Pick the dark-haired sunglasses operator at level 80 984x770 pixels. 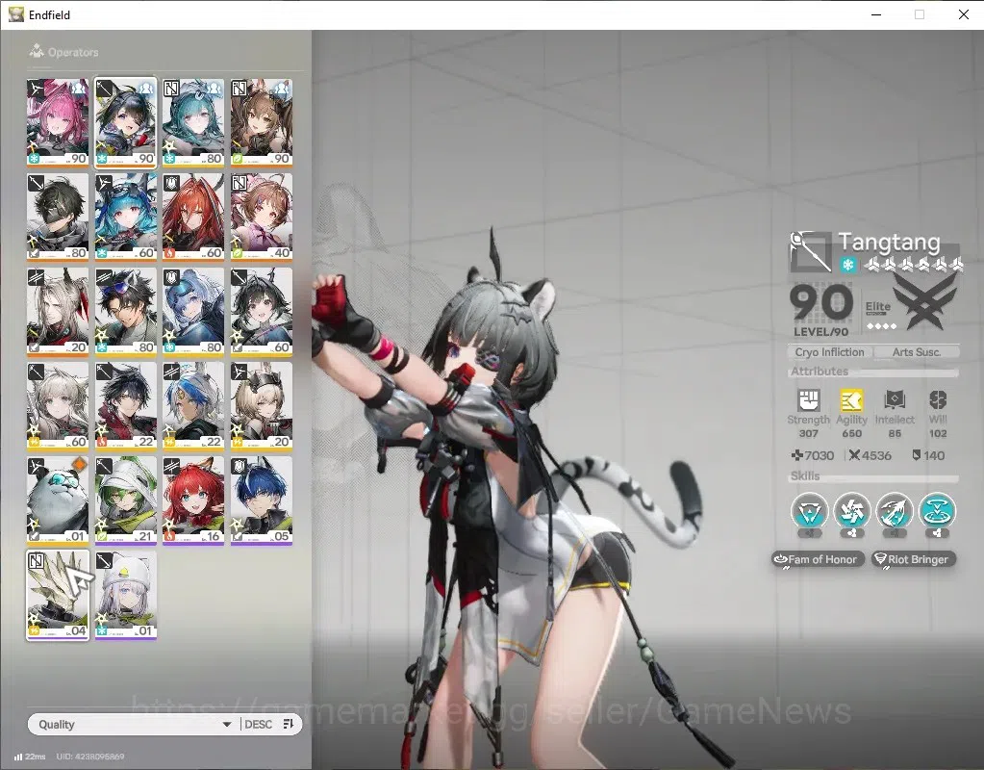click(x=125, y=312)
